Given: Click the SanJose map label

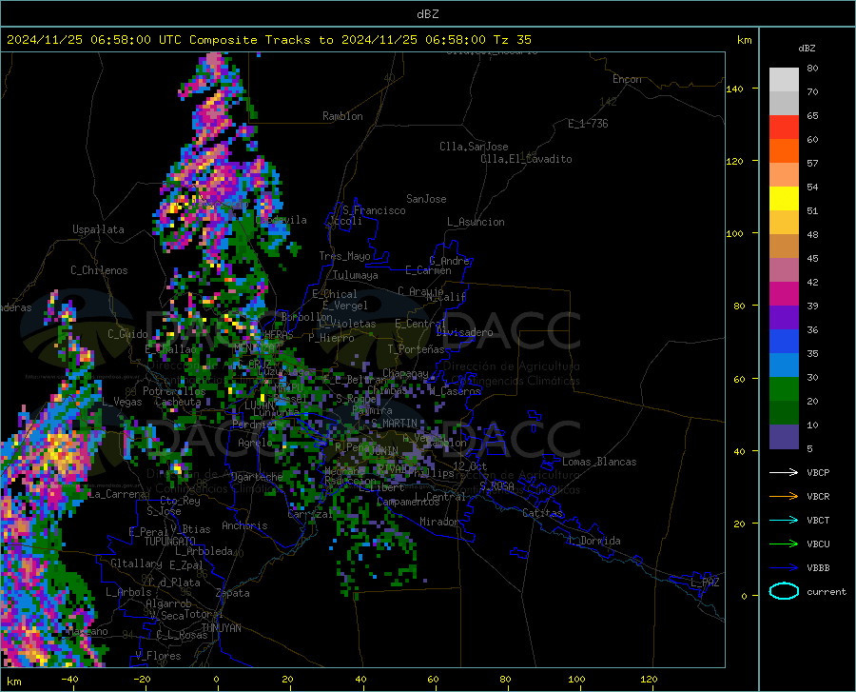Looking at the screenshot, I should click(x=426, y=199).
